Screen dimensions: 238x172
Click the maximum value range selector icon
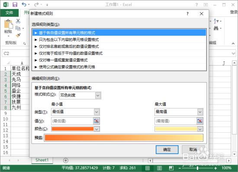[200, 121]
